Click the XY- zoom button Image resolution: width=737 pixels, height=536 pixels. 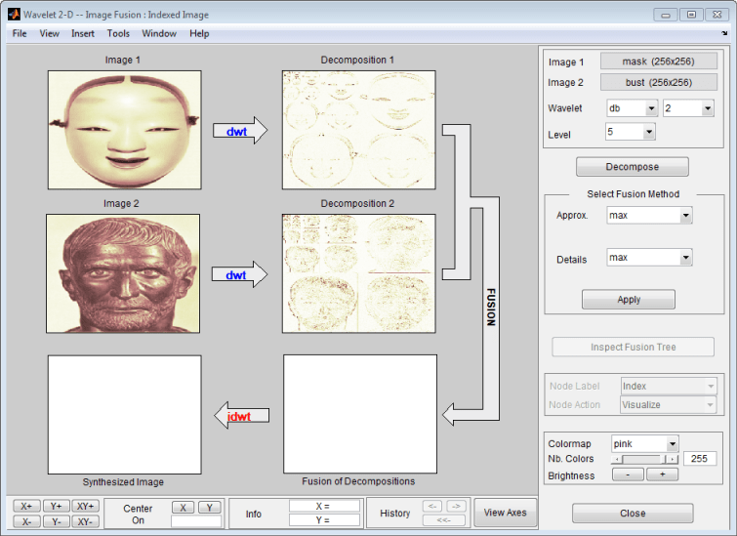click(x=86, y=522)
